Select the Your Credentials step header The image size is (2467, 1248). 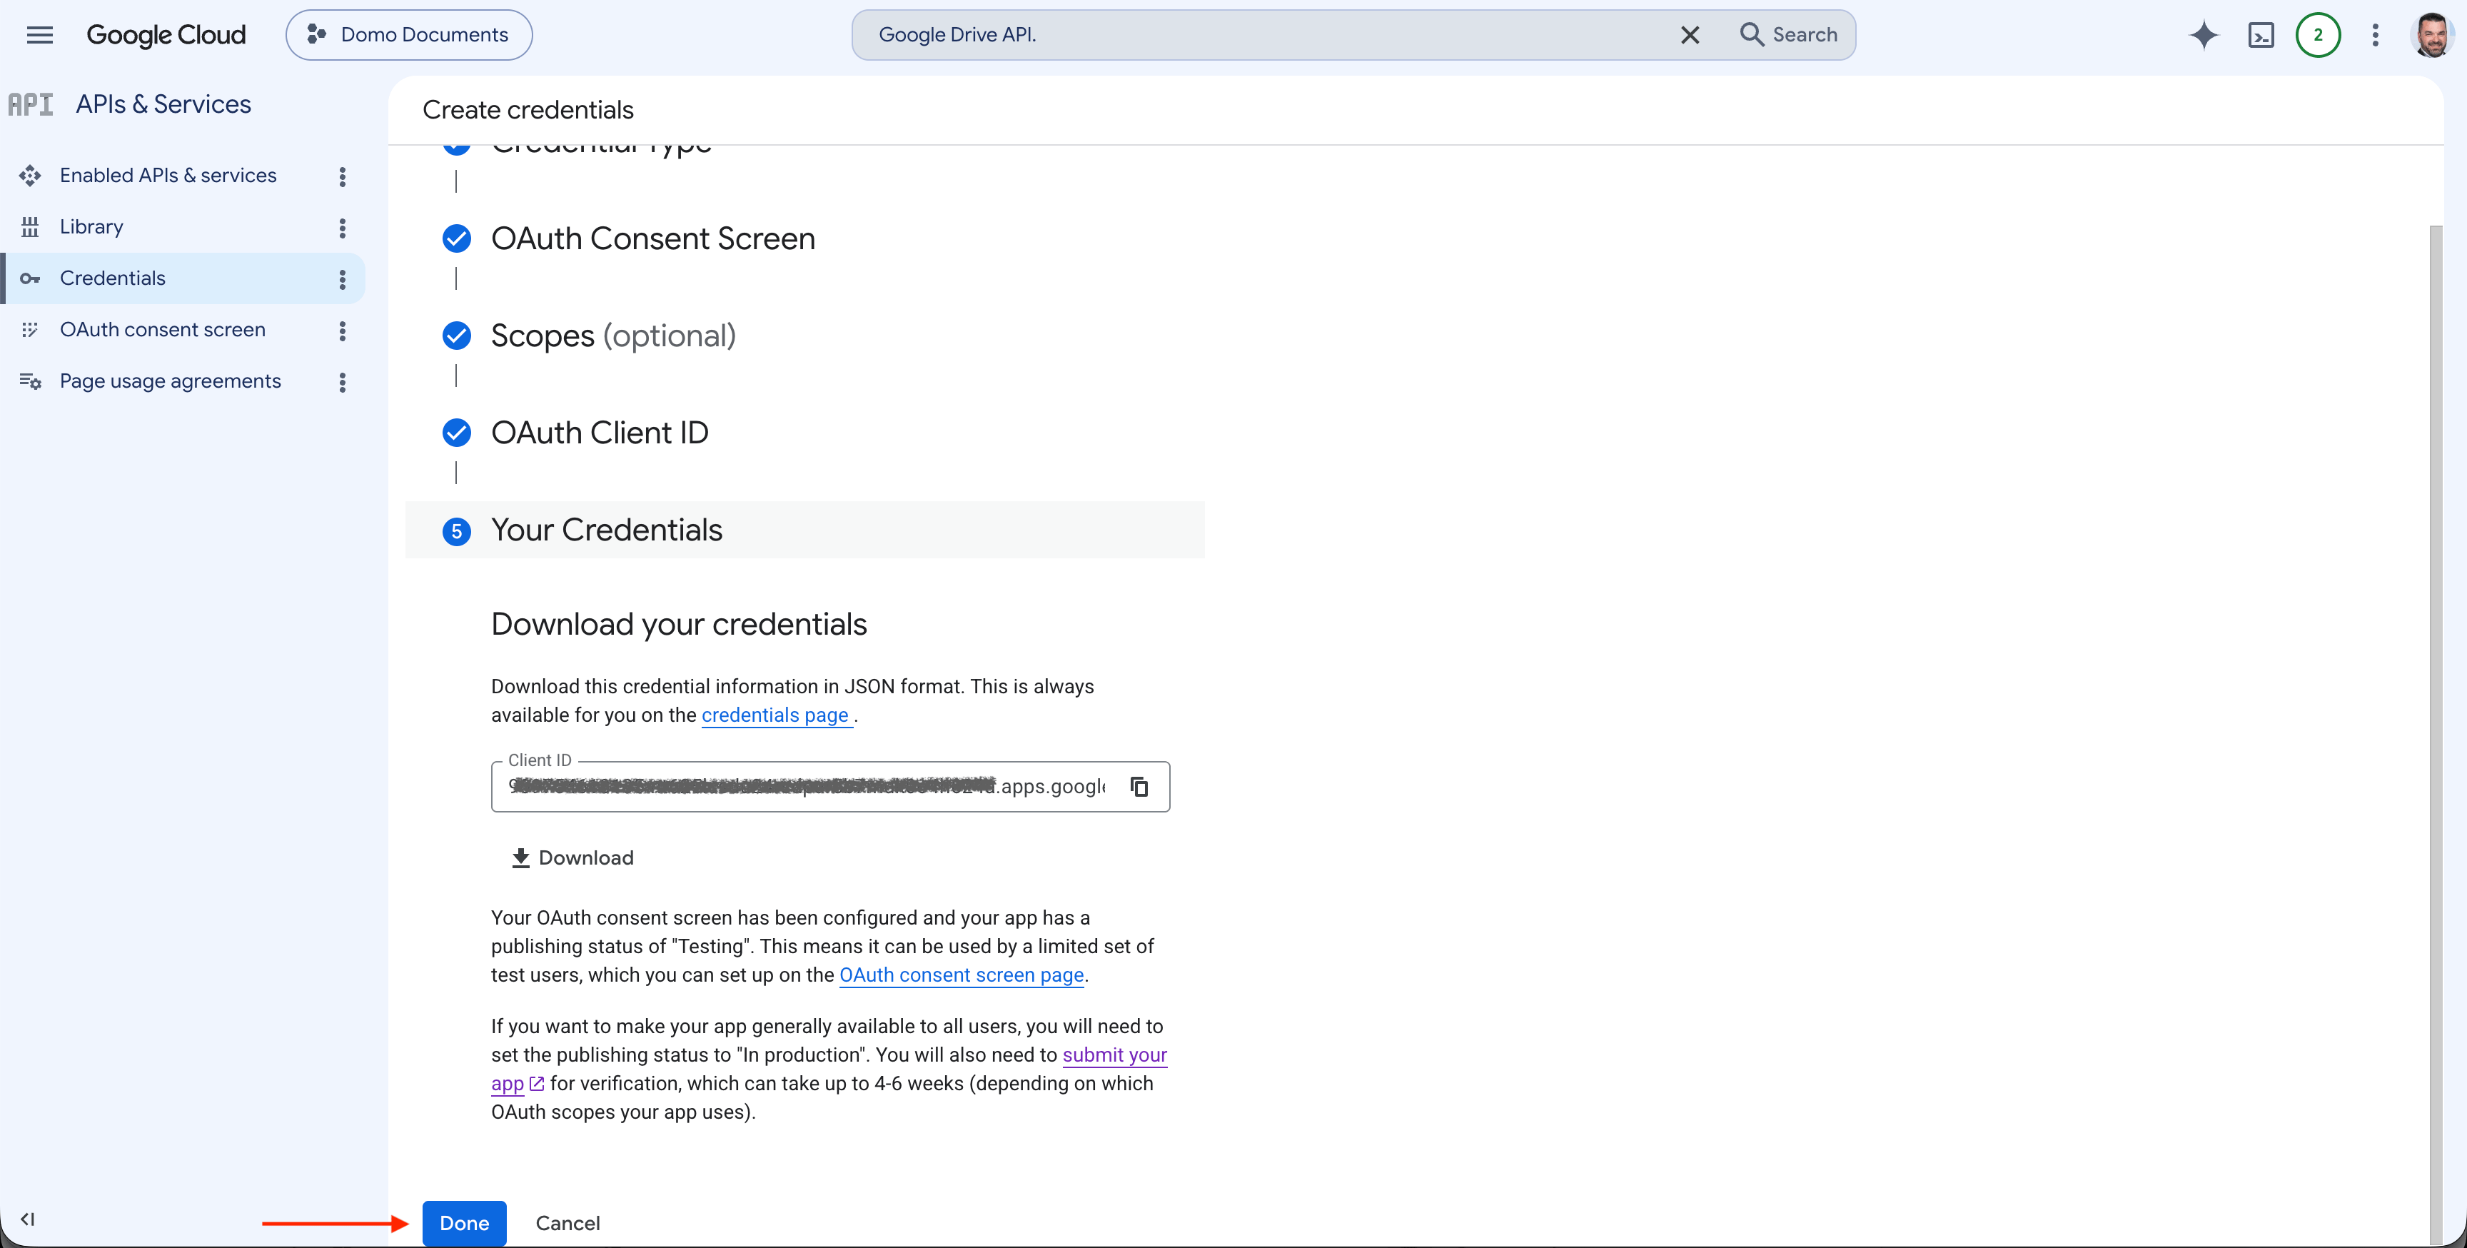coord(804,530)
